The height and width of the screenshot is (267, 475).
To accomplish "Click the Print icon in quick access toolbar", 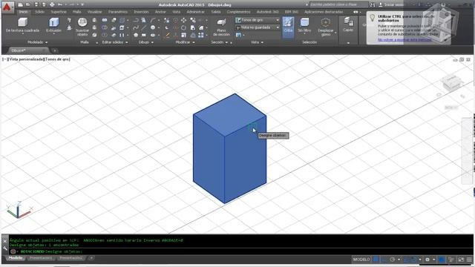I will (52, 4).
